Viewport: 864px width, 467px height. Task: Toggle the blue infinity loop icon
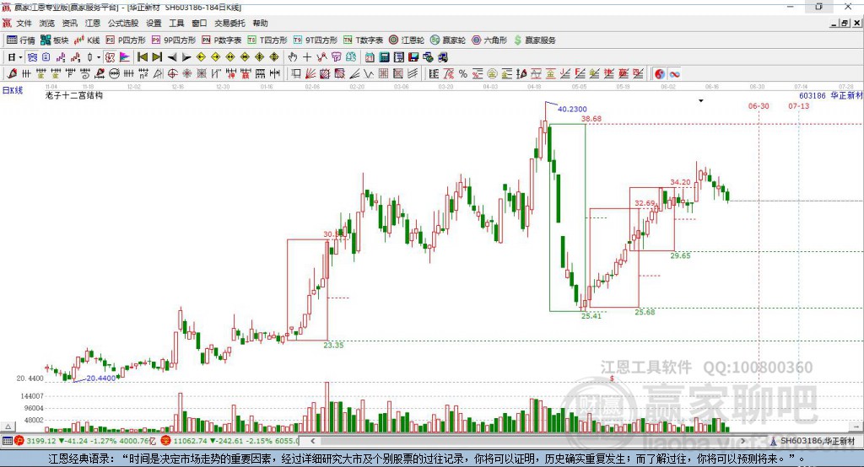click(674, 74)
